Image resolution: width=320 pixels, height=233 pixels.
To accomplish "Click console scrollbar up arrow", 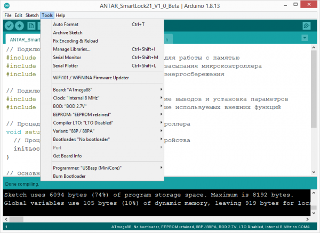I will (x=314, y=193).
